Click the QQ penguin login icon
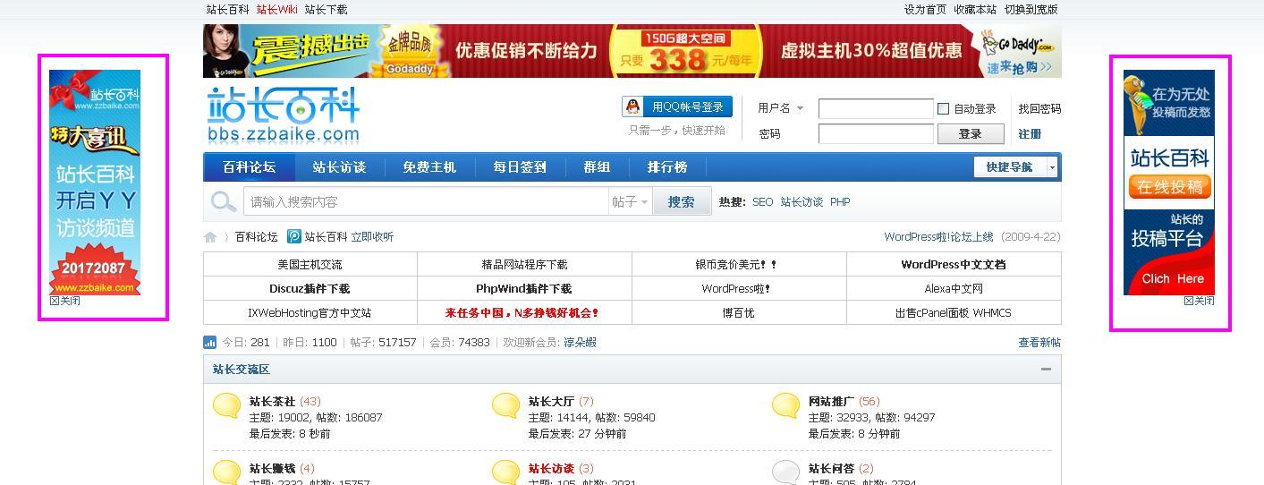This screenshot has width=1264, height=485. pos(633,106)
